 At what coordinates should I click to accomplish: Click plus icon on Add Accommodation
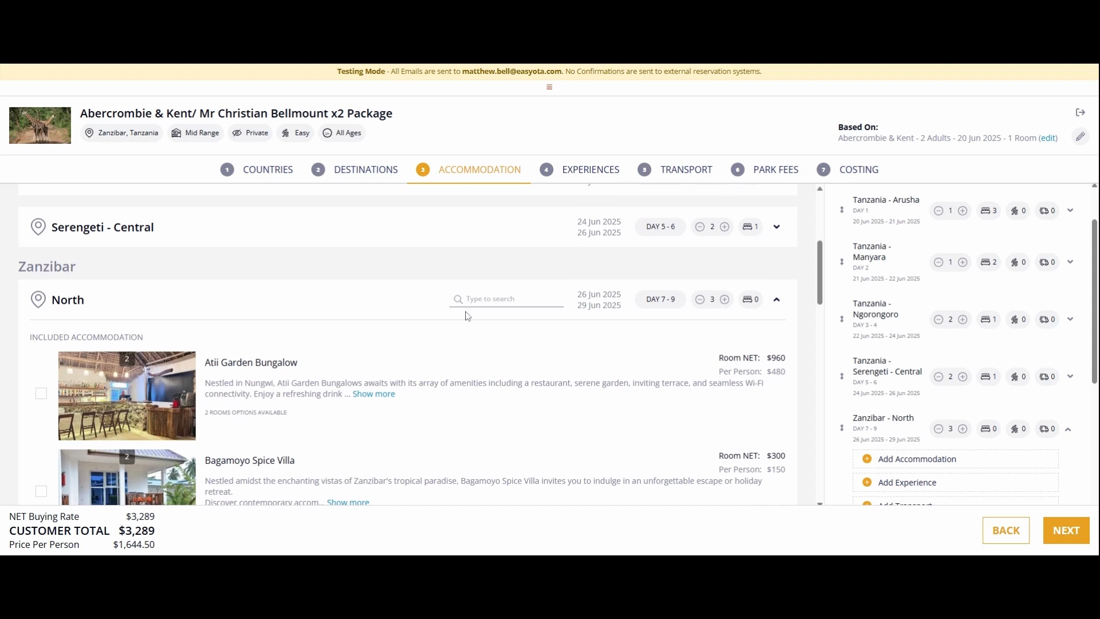point(867,459)
